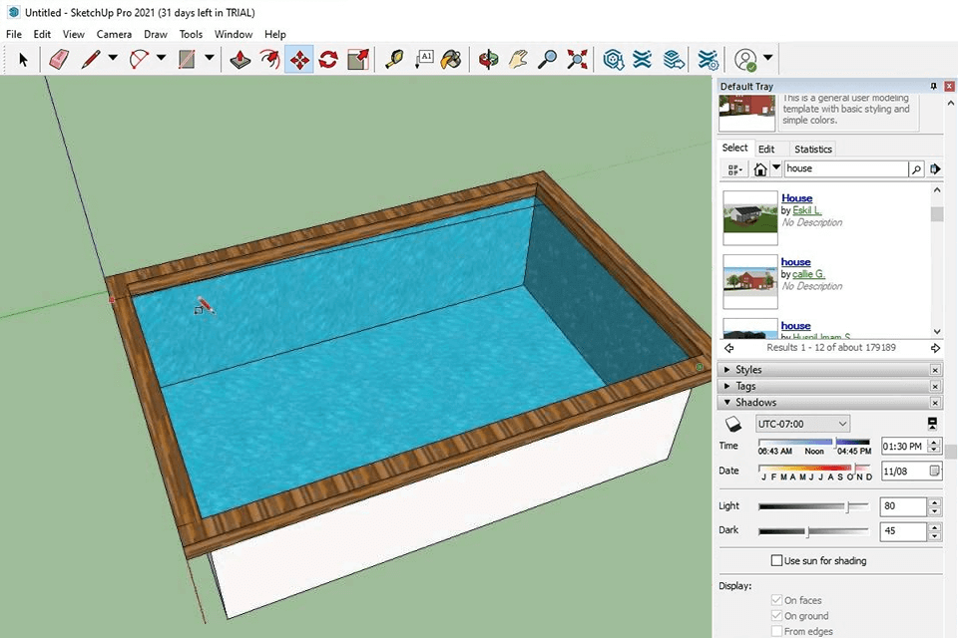Open the Camera menu
Viewport: 958px width, 638px height.
point(114,34)
